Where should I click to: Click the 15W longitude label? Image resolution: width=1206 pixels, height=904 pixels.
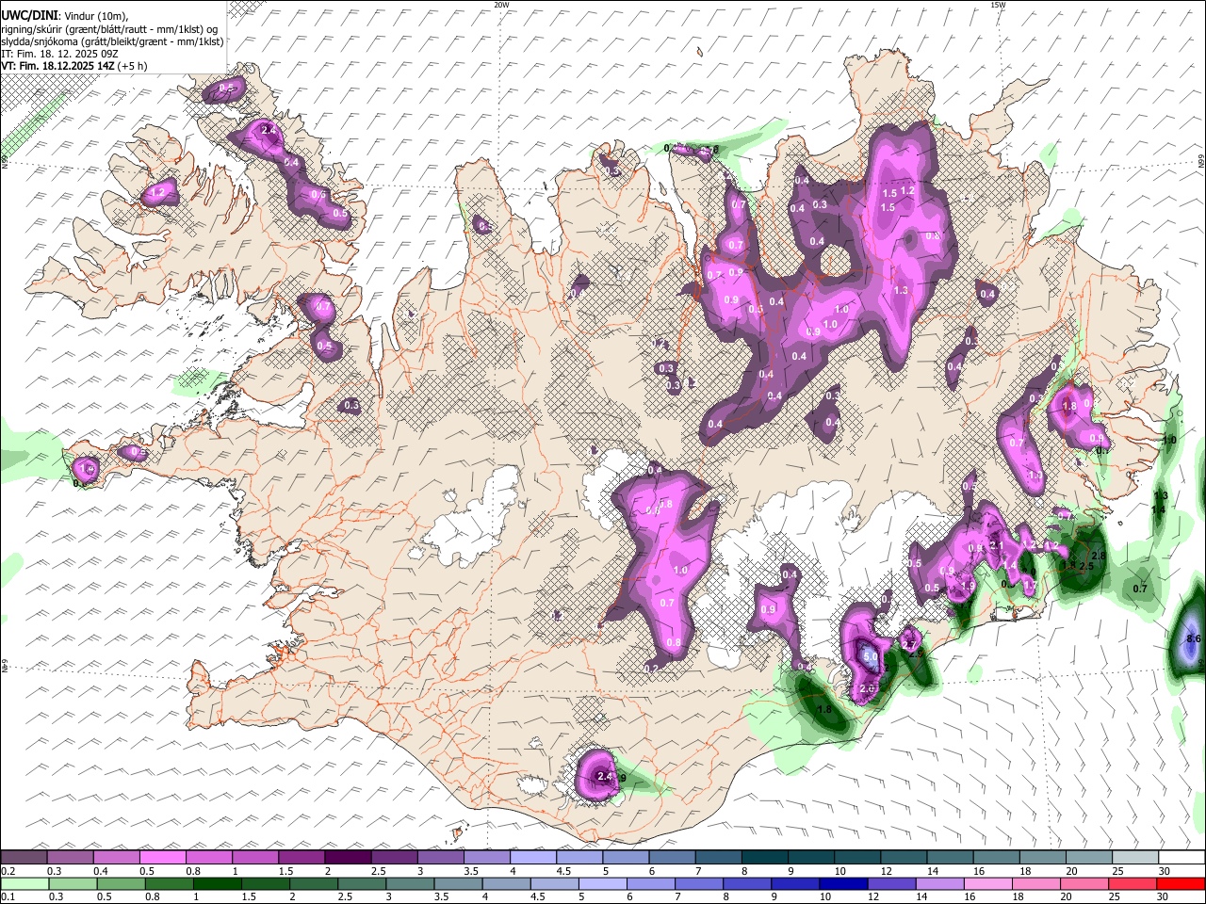point(999,5)
